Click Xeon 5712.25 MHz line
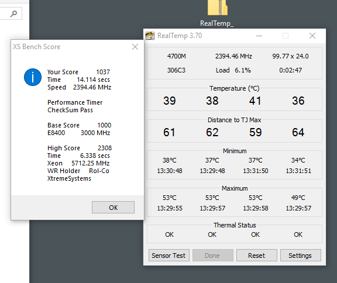Screen dimensions: 337x283 click(x=78, y=163)
